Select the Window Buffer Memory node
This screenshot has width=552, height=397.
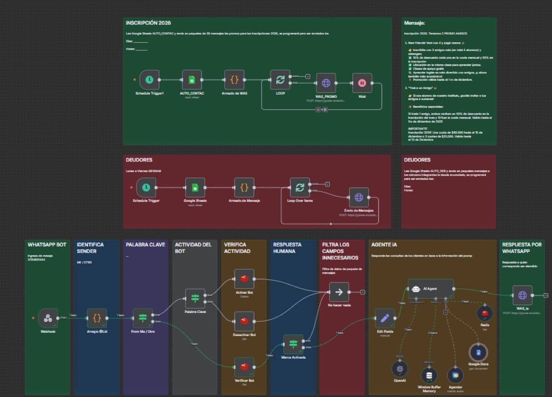(429, 375)
